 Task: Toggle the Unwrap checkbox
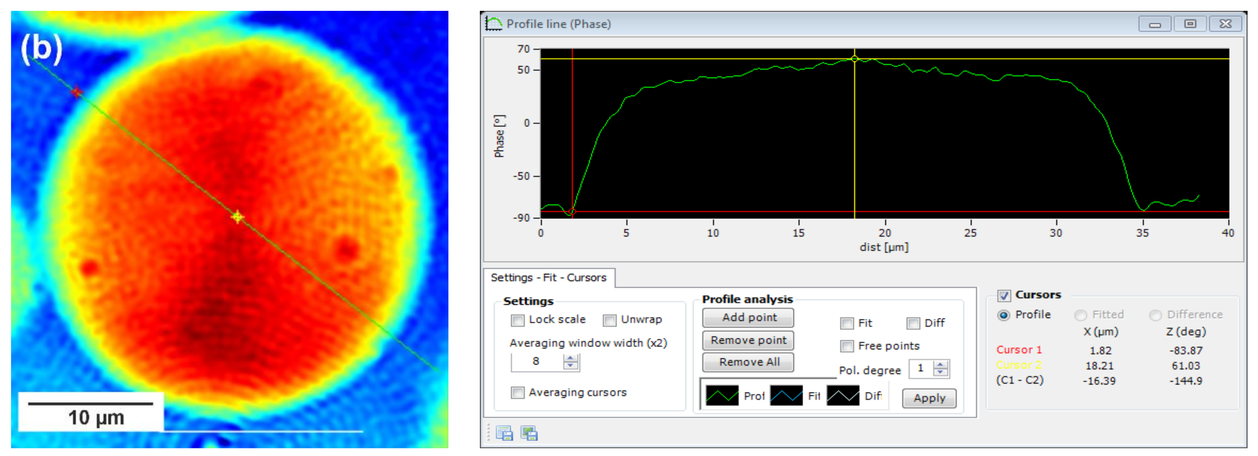pos(609,320)
